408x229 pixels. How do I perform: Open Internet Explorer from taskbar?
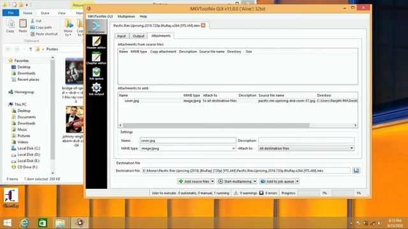click(x=24, y=223)
